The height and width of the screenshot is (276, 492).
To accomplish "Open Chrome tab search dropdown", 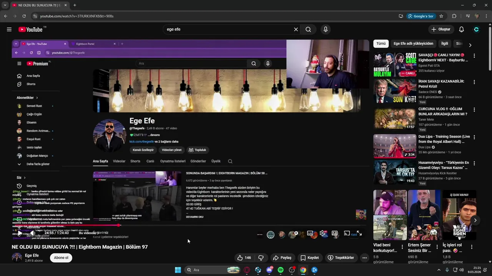I will click(x=5, y=5).
